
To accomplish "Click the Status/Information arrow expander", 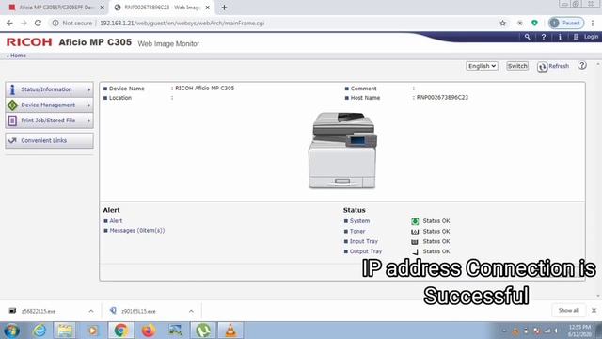I will pos(89,89).
